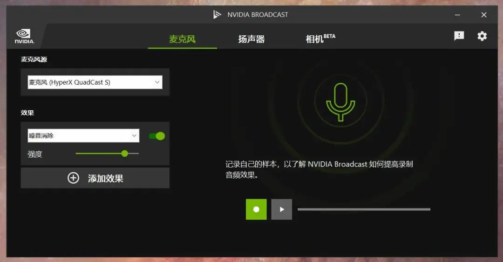Viewport: 503px width, 262px height.
Task: Start recording with the green record button
Action: 256,209
